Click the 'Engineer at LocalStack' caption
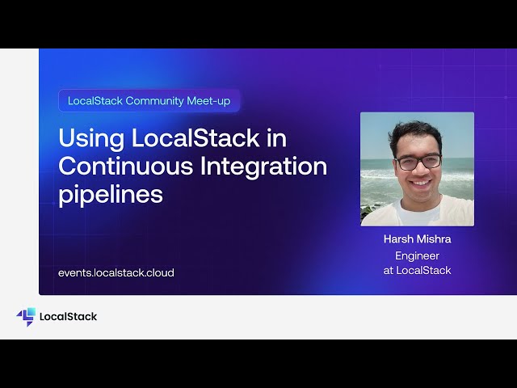 [x=417, y=263]
